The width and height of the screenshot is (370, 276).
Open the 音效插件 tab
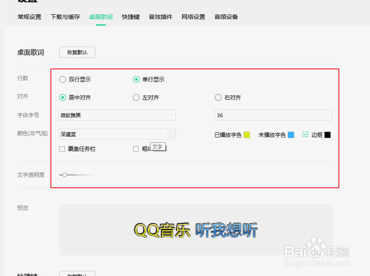(x=161, y=17)
